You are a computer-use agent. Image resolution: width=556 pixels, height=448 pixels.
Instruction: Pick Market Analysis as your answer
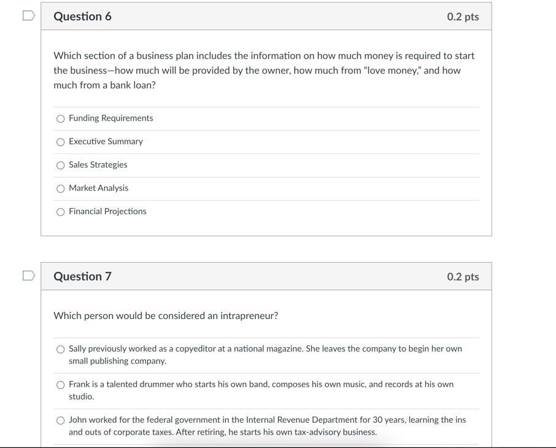coord(60,188)
